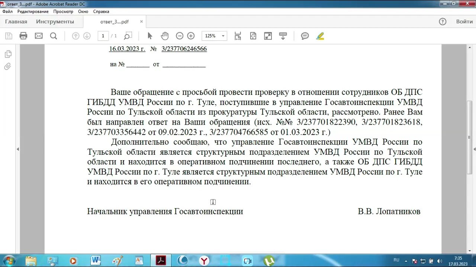Zoom out with the minus button
This screenshot has width=476, height=267.
180,36
